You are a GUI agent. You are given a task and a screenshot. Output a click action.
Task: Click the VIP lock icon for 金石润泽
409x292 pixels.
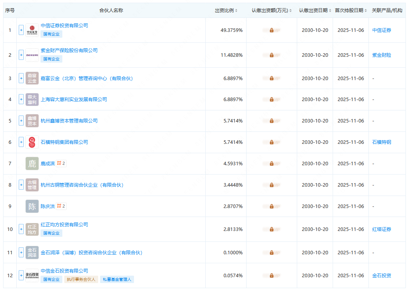coord(271,252)
